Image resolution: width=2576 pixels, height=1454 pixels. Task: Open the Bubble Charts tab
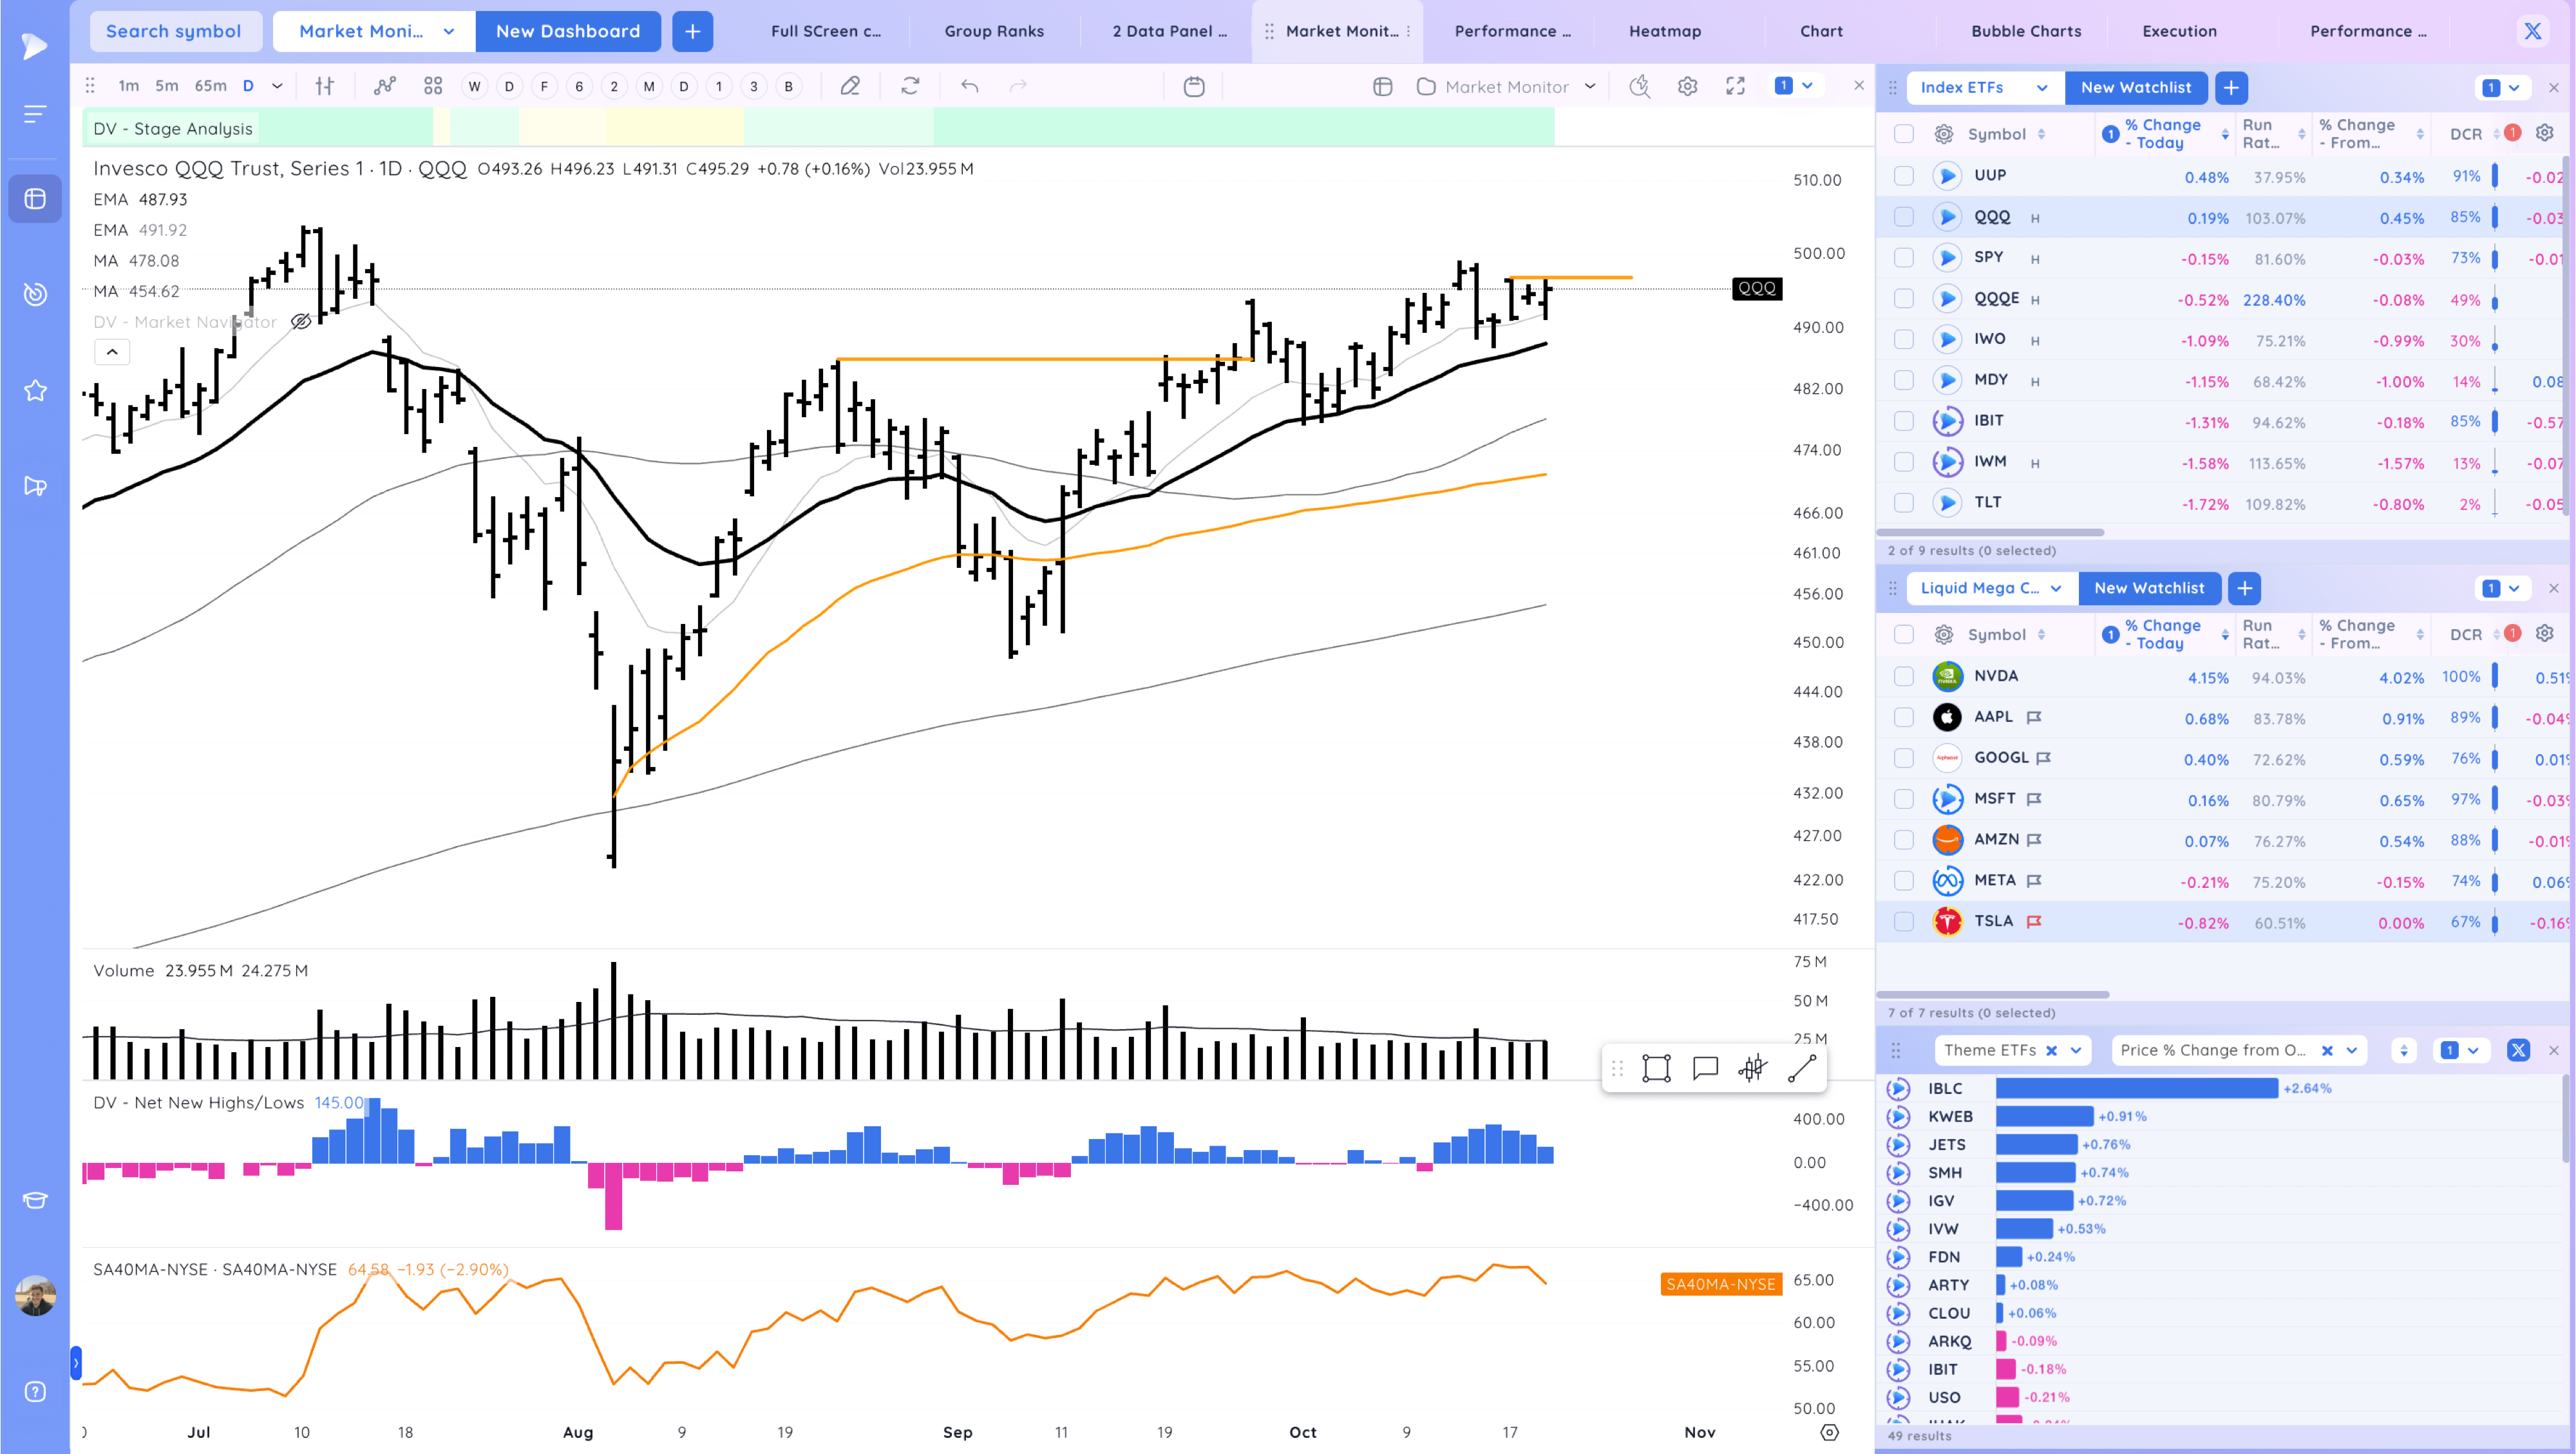(2026, 31)
